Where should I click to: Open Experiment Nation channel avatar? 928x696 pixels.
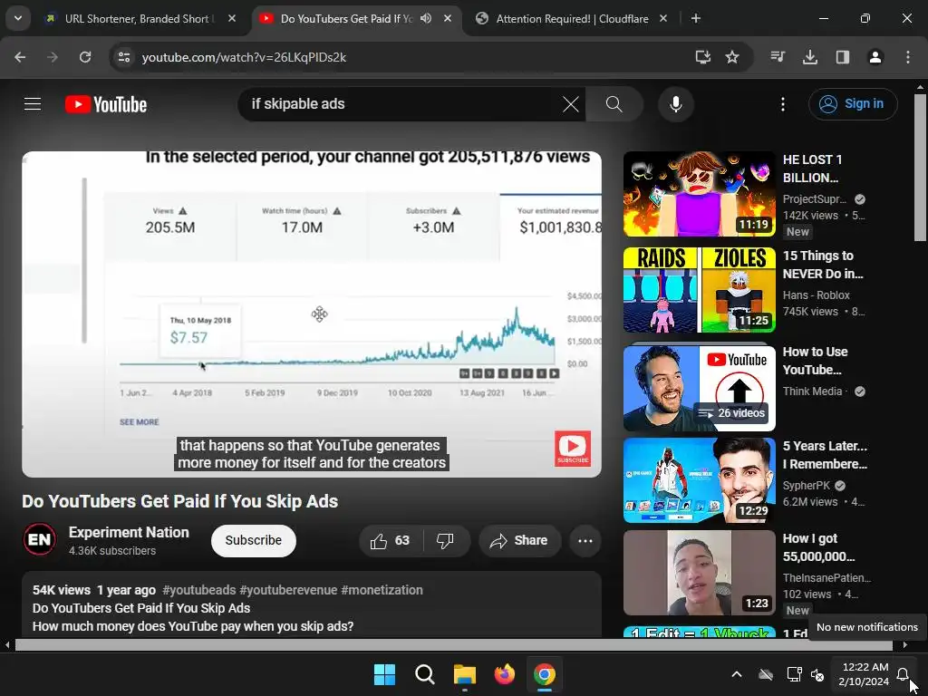point(40,539)
